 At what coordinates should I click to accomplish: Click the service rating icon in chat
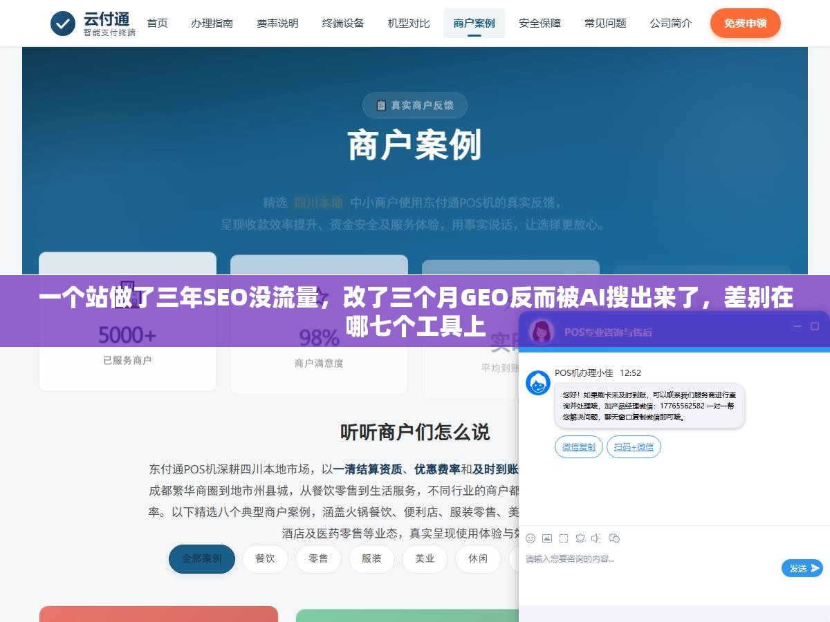pyautogui.click(x=580, y=538)
